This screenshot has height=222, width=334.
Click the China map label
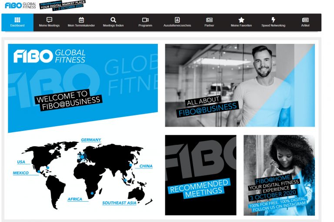pyautogui.click(x=146, y=166)
